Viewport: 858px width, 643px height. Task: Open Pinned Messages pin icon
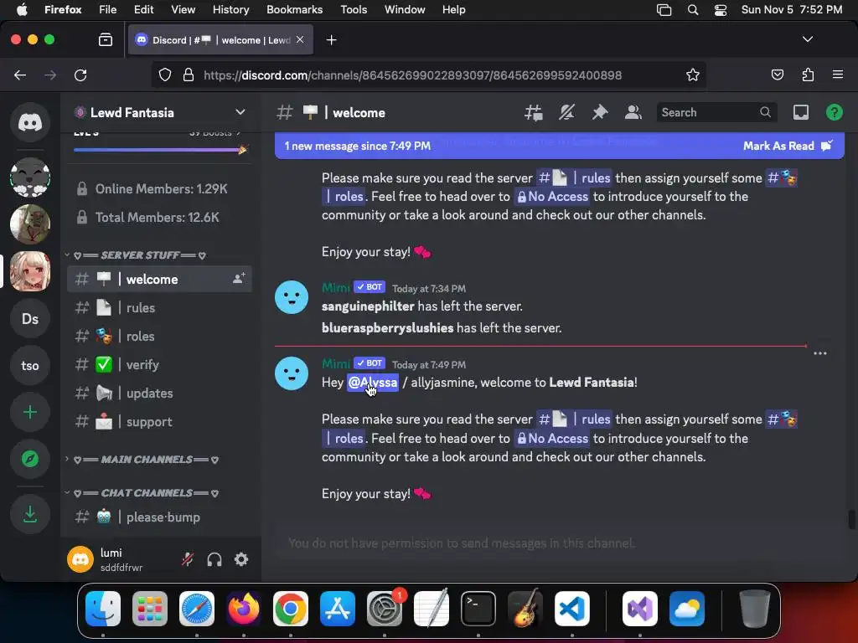[600, 113]
